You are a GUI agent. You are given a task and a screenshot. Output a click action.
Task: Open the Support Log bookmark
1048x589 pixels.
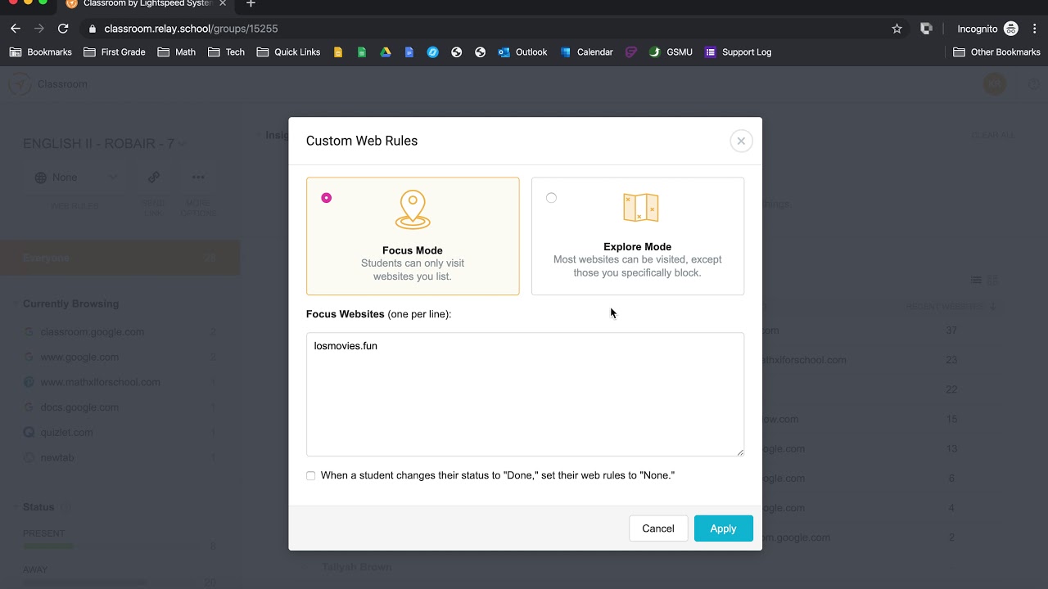[x=738, y=52]
